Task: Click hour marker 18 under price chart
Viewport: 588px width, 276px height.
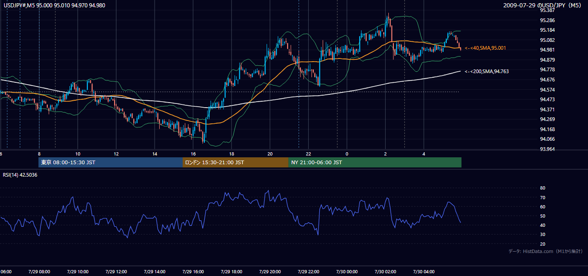Action: pyautogui.click(x=232, y=154)
